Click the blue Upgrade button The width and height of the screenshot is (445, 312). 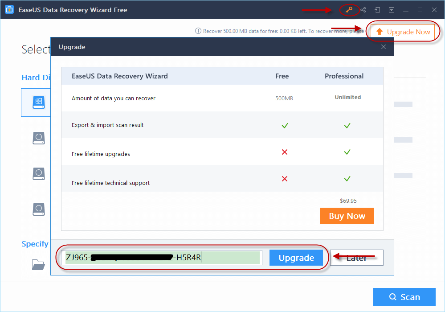[x=296, y=257]
